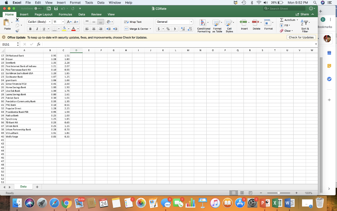Image resolution: width=337 pixels, height=211 pixels.
Task: Click the fx Insert Function icon
Action: pyautogui.click(x=39, y=44)
